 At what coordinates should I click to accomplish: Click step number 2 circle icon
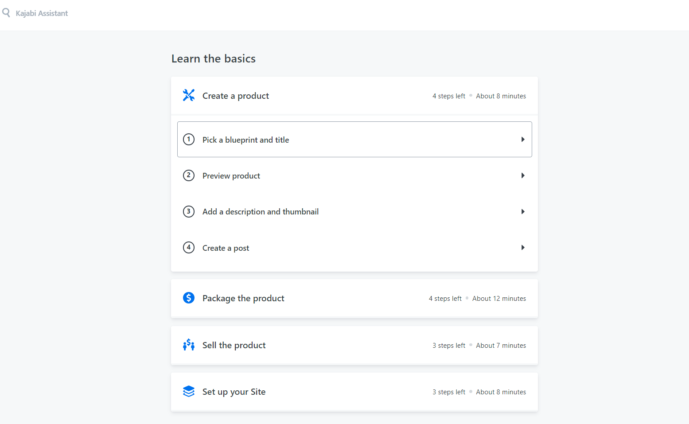pos(189,175)
